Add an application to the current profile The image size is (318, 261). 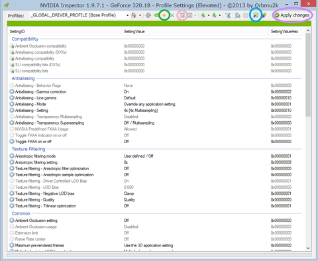click(182, 15)
